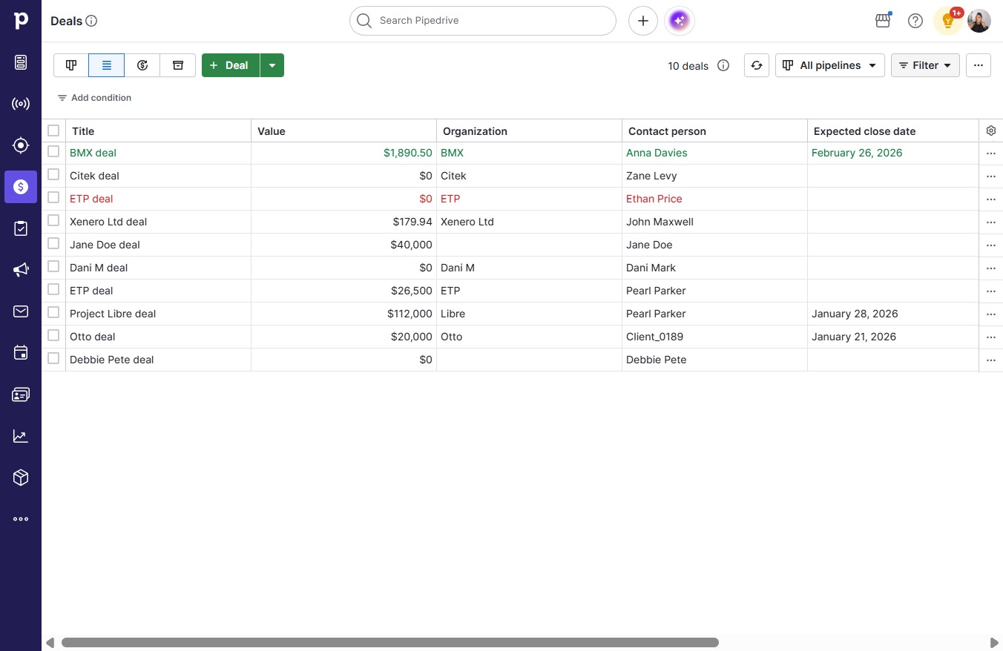Viewport: 1003px width, 651px height.
Task: Select the Xenero Ltd deal checkbox
Action: (x=53, y=220)
